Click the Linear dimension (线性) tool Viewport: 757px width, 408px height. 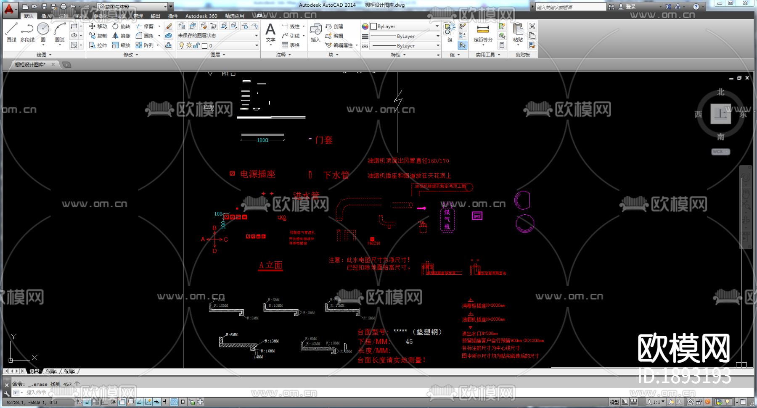[x=291, y=26]
